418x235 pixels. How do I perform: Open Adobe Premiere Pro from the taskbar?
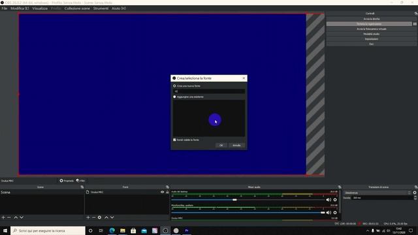pos(187,230)
